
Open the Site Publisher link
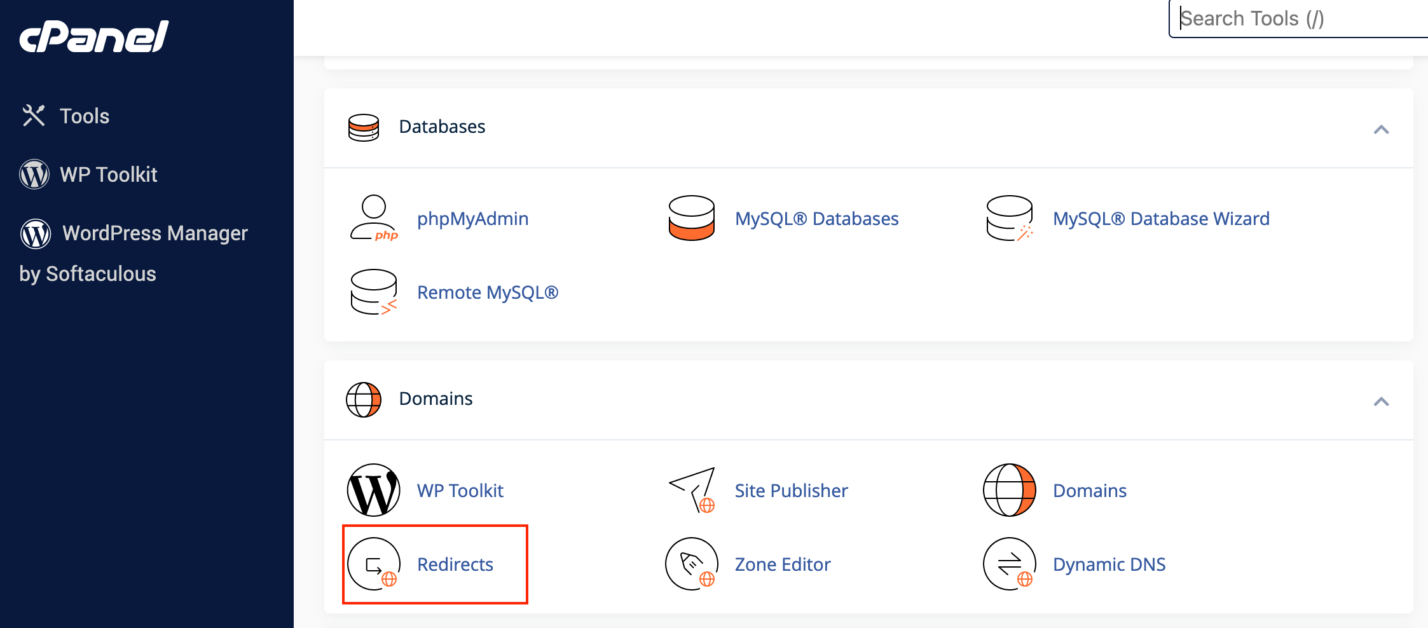click(x=792, y=491)
